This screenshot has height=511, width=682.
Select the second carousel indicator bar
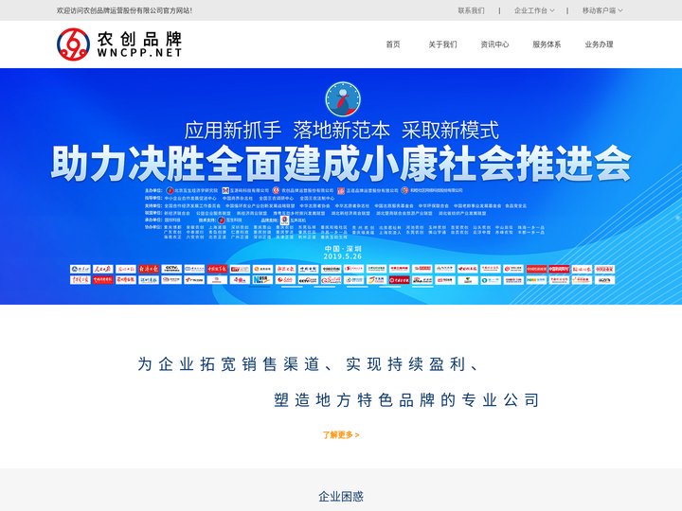click(292, 287)
